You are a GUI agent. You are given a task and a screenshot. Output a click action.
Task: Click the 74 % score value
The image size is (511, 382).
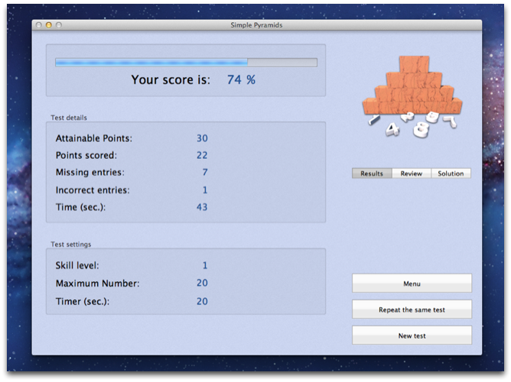pyautogui.click(x=241, y=79)
